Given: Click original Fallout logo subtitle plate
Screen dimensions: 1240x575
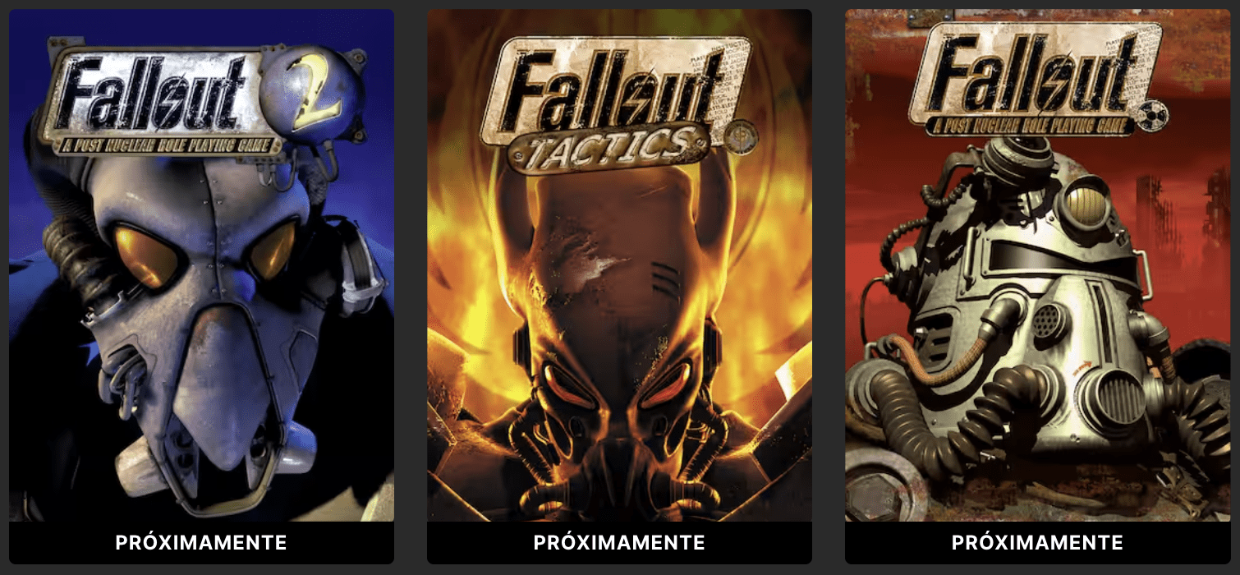Looking at the screenshot, I should click(x=1031, y=126).
